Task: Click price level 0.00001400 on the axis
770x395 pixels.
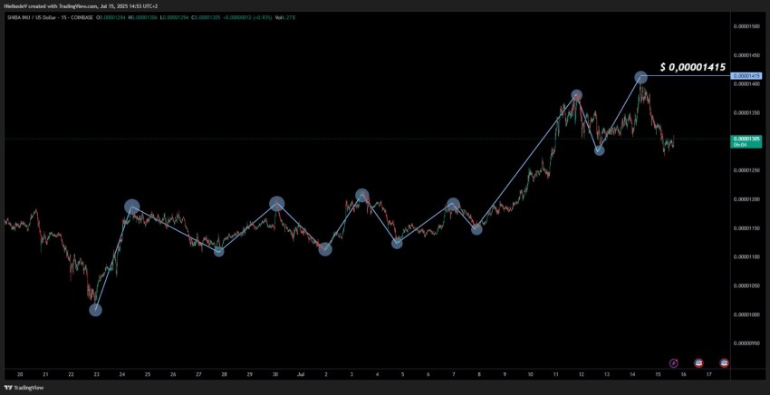Action: [x=746, y=84]
